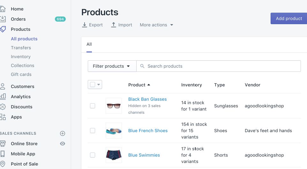Select the Blue Swimmies checkbox

pyautogui.click(x=93, y=155)
